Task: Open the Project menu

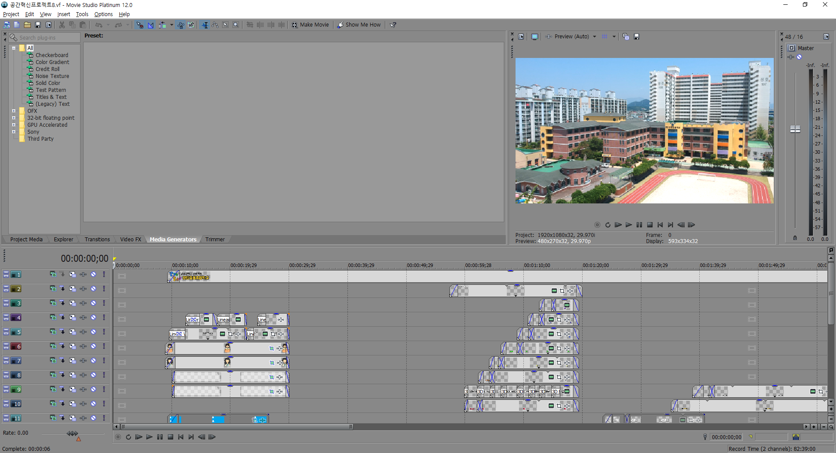Action: 11,14
